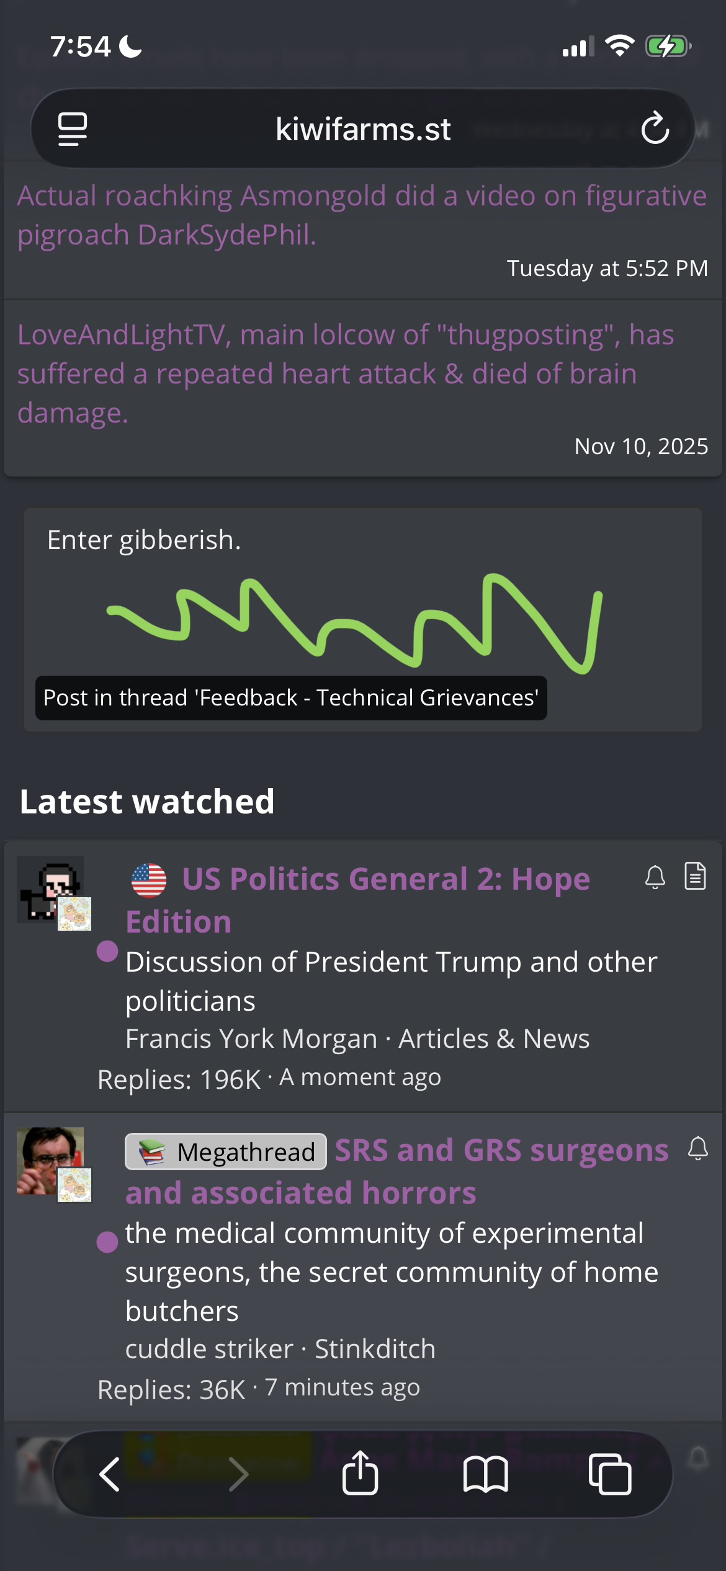Open US Politics General 2: Hope Edition
Screen dimensions: 726x1571
click(x=358, y=900)
